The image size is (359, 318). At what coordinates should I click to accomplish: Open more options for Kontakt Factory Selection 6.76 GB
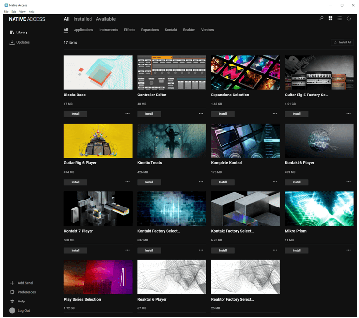click(x=275, y=250)
